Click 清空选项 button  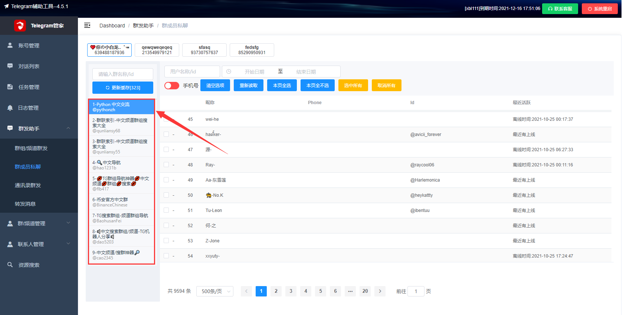215,85
